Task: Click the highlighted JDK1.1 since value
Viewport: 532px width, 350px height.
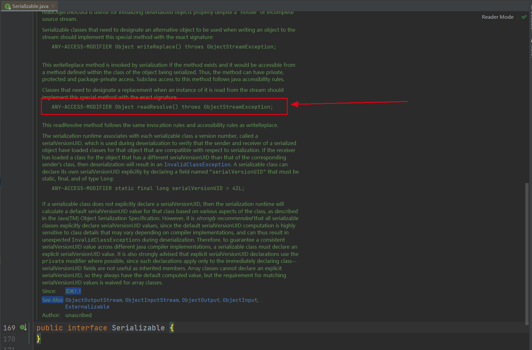Action: tap(73, 291)
